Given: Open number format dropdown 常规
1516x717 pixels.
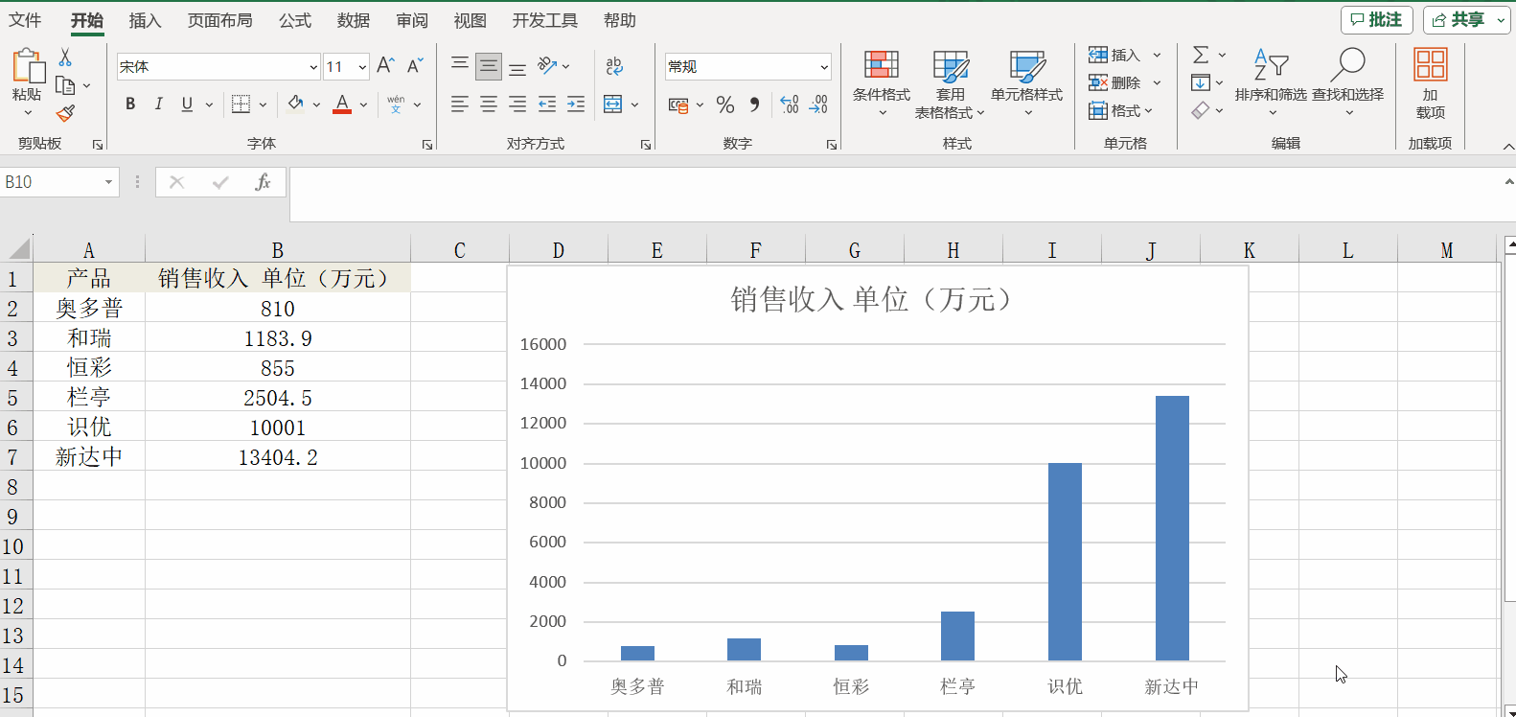Looking at the screenshot, I should 824,67.
